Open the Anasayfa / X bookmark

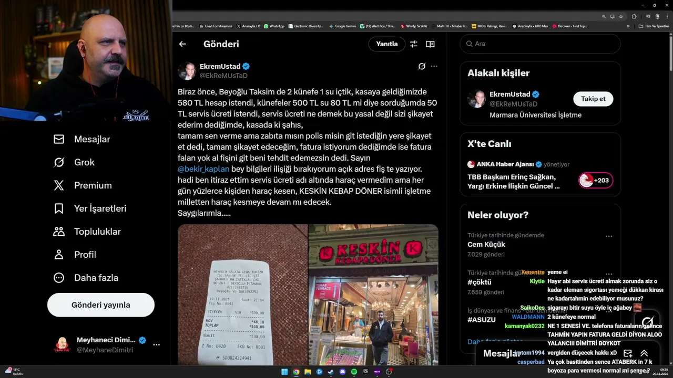click(x=248, y=26)
